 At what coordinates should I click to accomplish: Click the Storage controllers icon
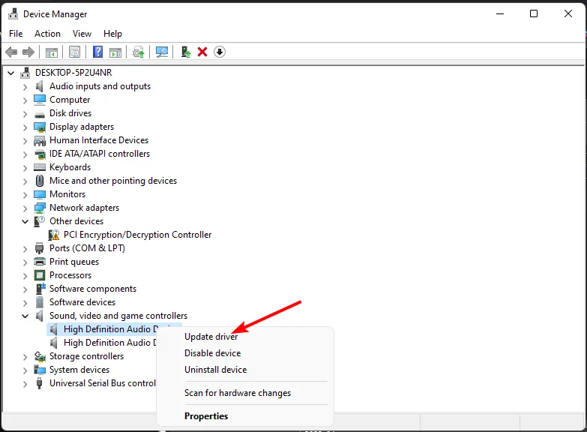(40, 356)
